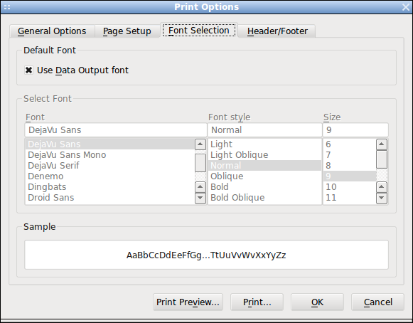Choose Oblique font style

click(264, 176)
